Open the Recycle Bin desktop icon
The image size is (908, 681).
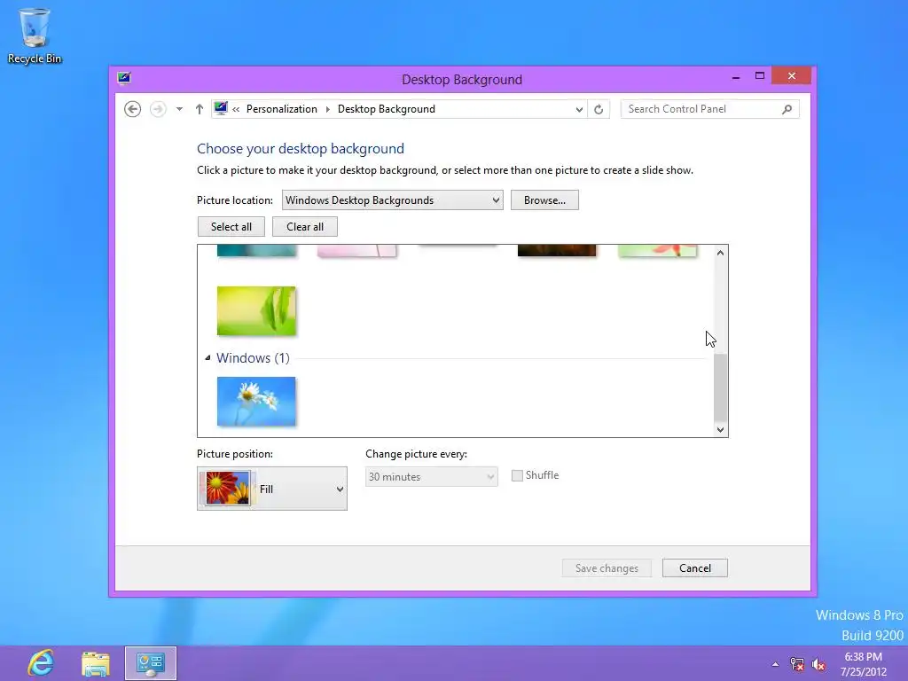point(35,35)
